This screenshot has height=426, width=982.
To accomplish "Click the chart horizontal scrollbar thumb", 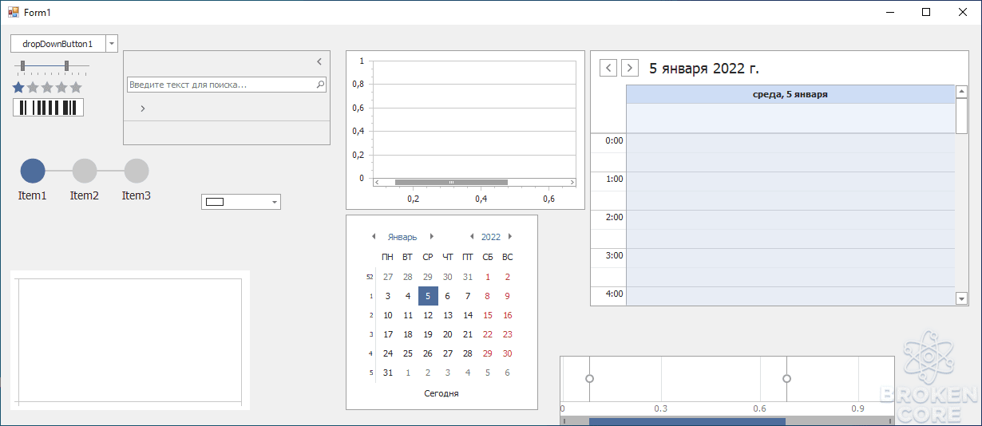I will (x=451, y=183).
